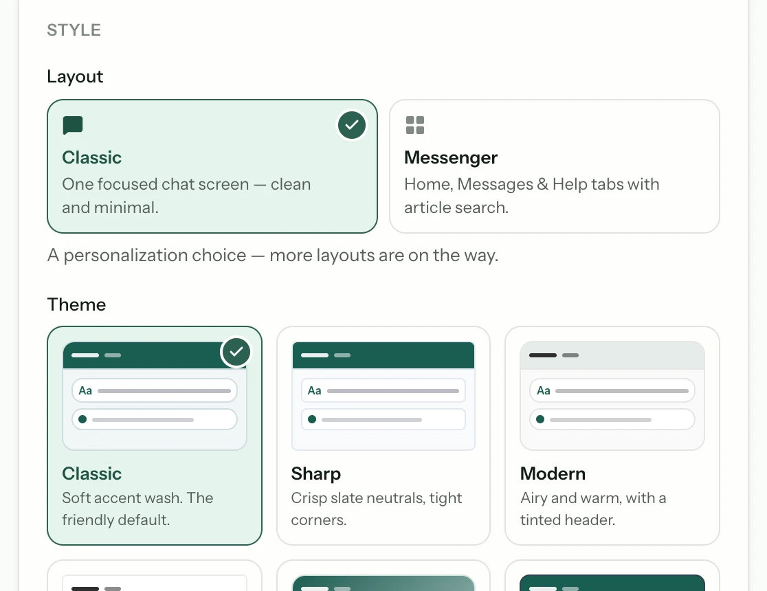Click the 'Sharp' theme title
767x591 pixels.
316,473
